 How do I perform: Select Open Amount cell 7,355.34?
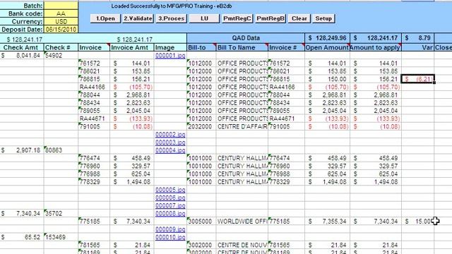327,221
